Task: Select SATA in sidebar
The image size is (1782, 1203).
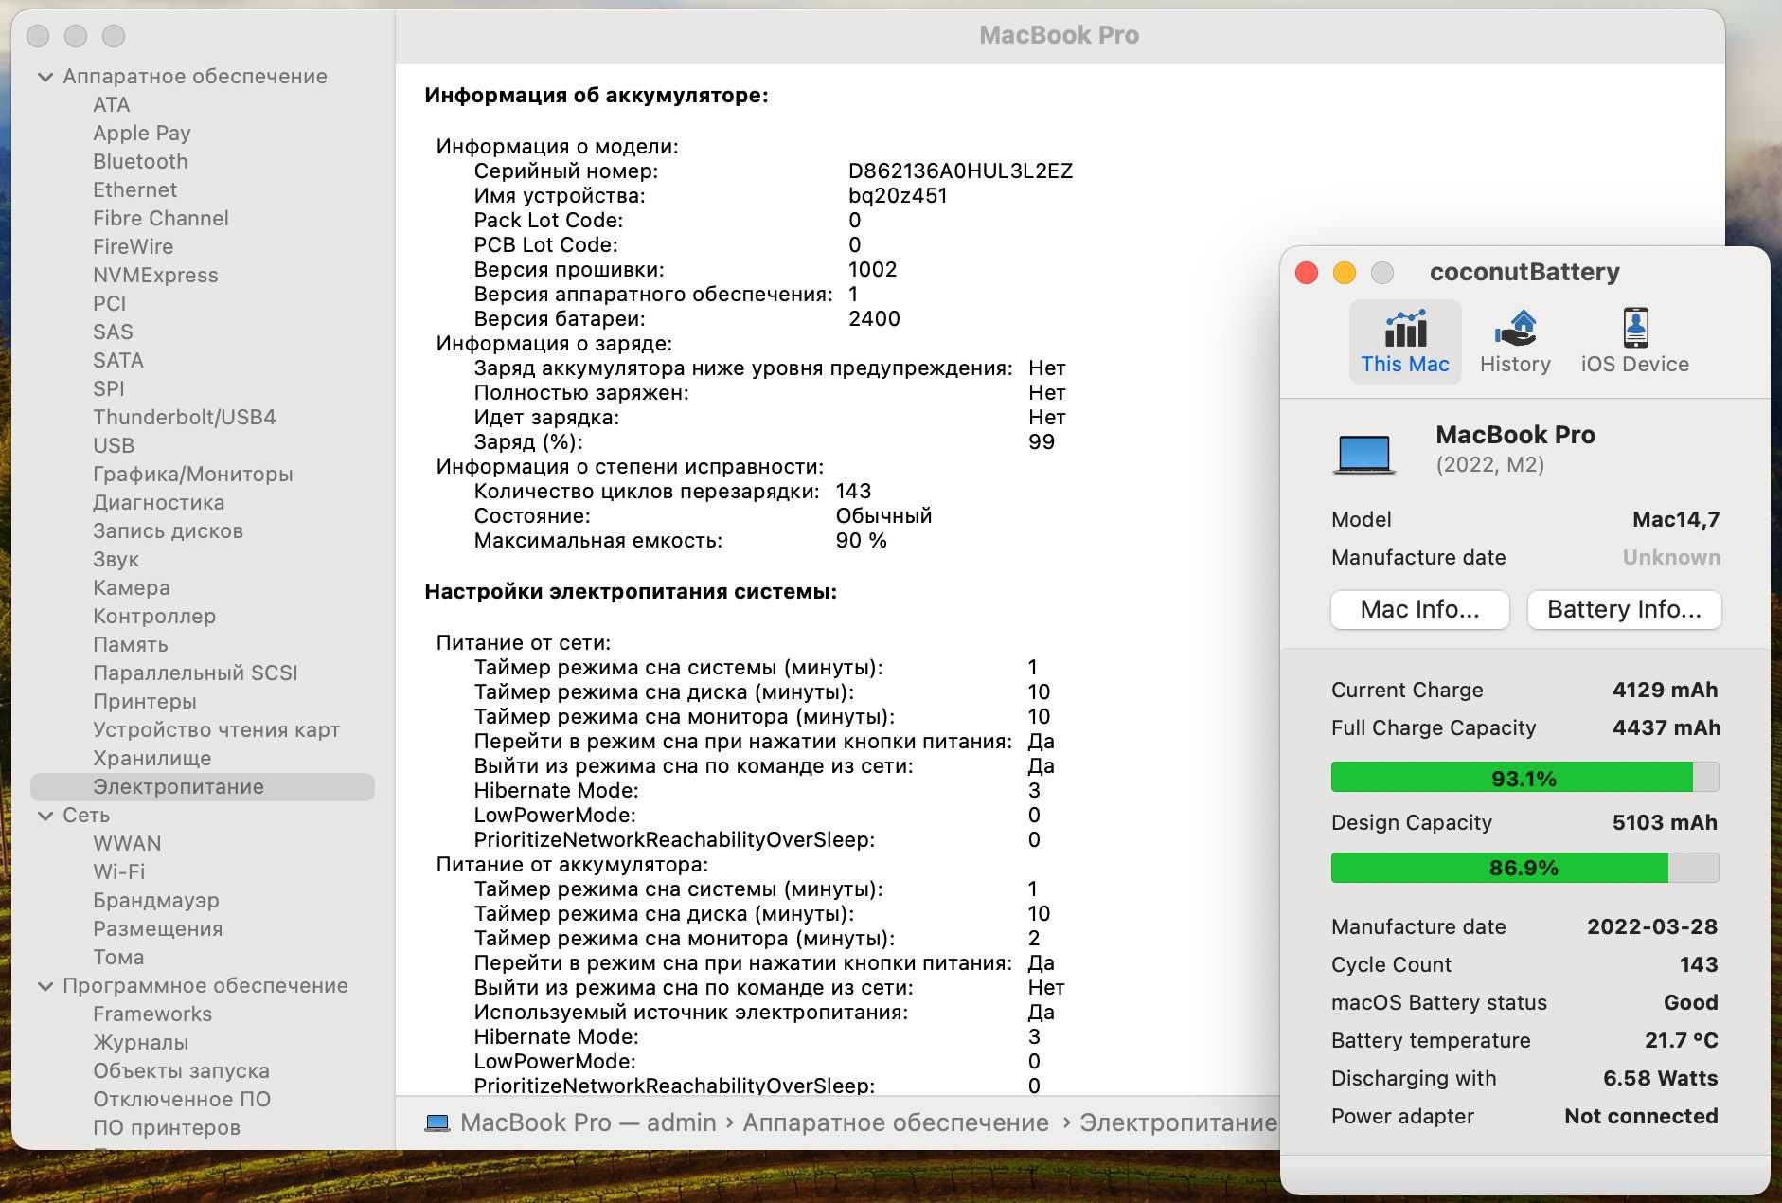Action: 118,361
